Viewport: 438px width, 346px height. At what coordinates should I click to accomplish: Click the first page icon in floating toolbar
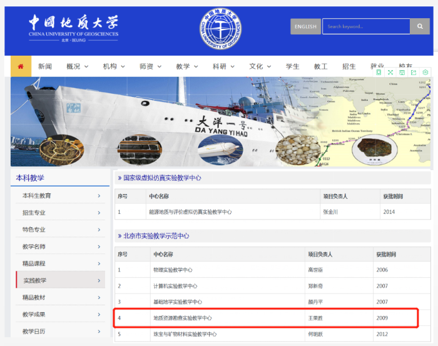pos(379,73)
